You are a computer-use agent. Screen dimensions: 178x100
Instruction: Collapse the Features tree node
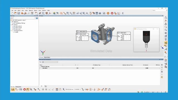click(11, 25)
